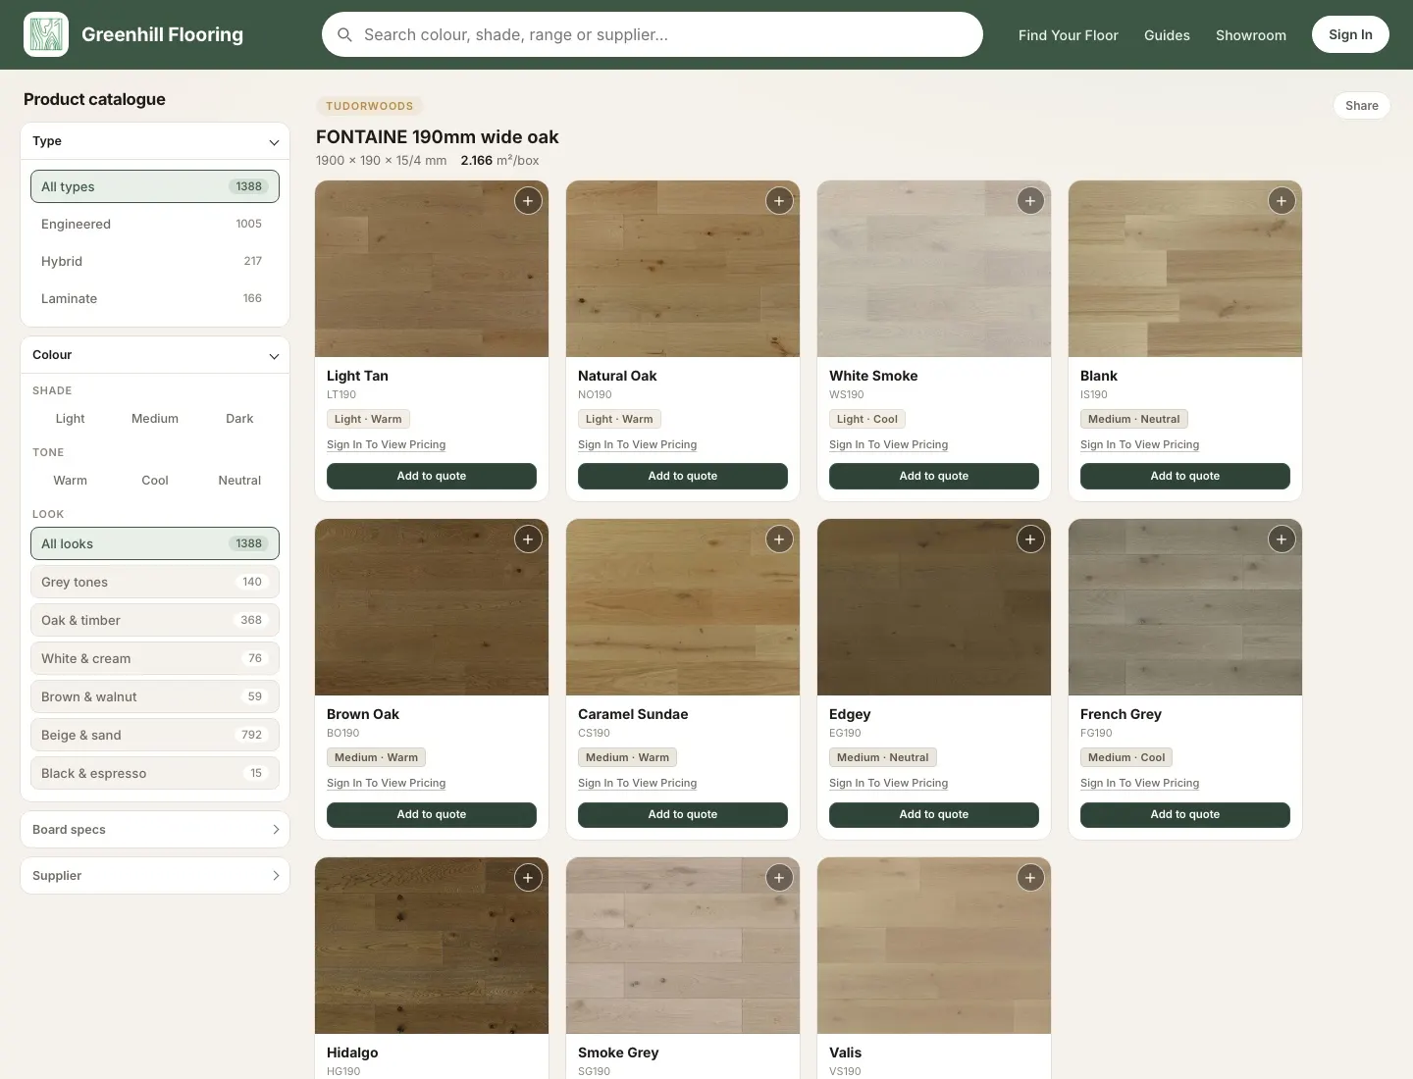The width and height of the screenshot is (1413, 1079).
Task: Click the plus icon on Brown Oak
Action: coord(528,539)
